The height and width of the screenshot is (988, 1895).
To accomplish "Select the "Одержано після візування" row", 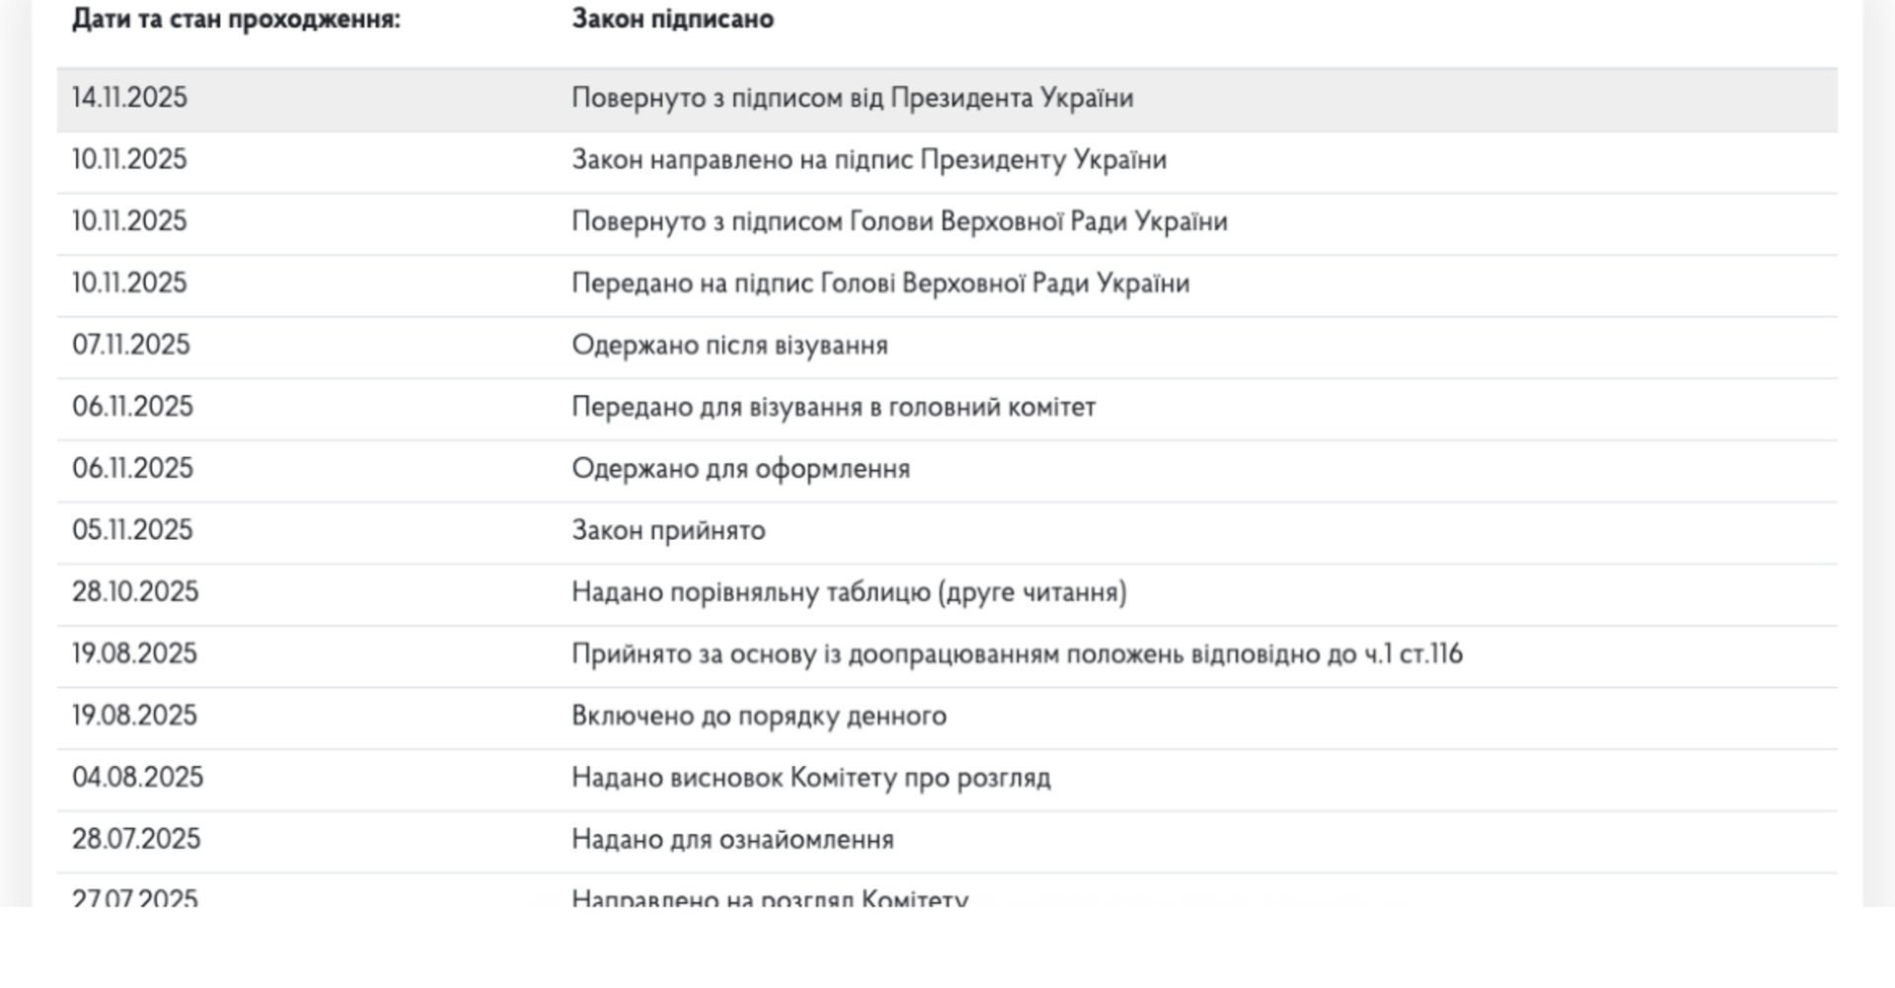I will pyautogui.click(x=729, y=345).
